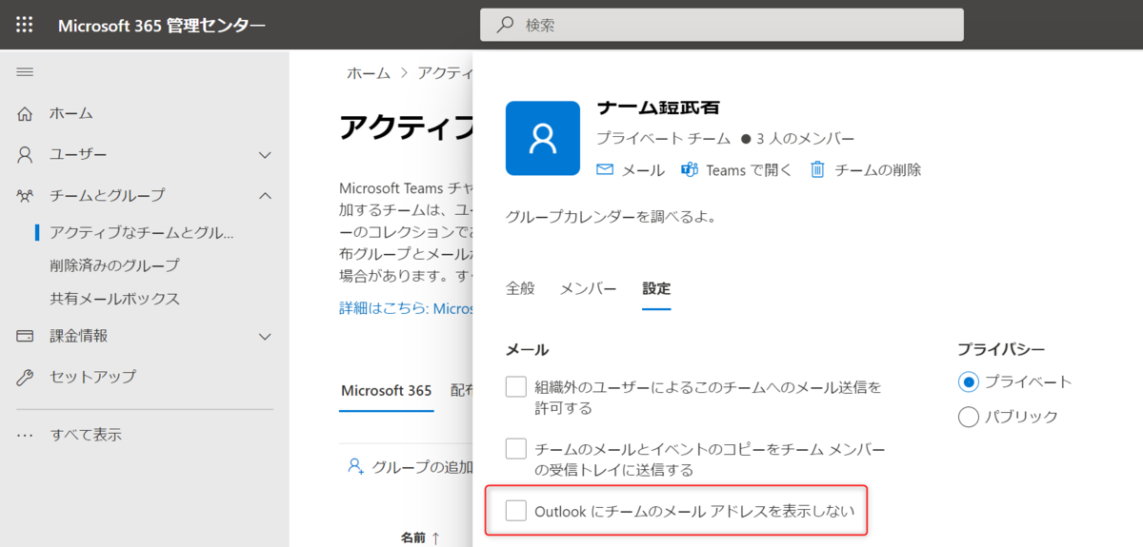This screenshot has width=1143, height=547.
Task: Click the 3 人のメンバー text
Action: pyautogui.click(x=804, y=139)
